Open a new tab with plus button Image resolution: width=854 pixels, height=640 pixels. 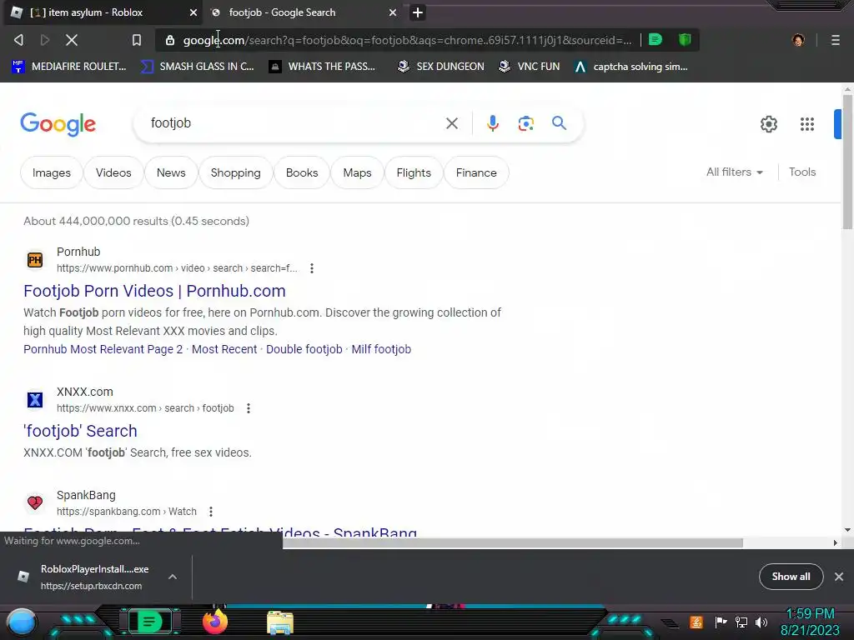pos(417,12)
